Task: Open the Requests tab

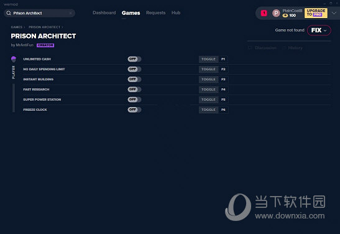Action: pyautogui.click(x=155, y=13)
